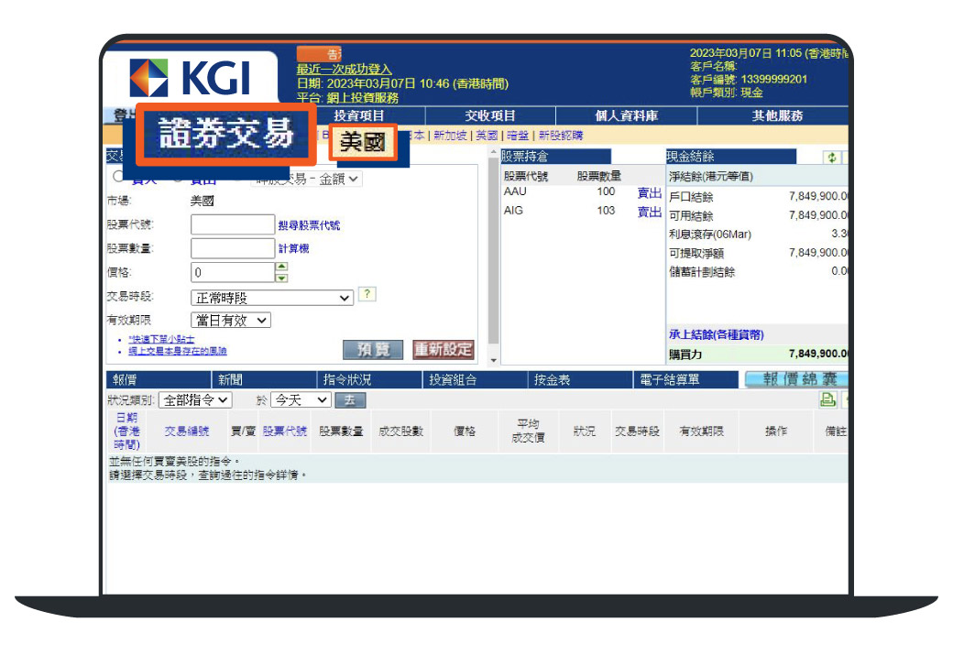Screen dimensions: 953x655
Task: Switch to the 指令狀況 tab
Action: (347, 379)
